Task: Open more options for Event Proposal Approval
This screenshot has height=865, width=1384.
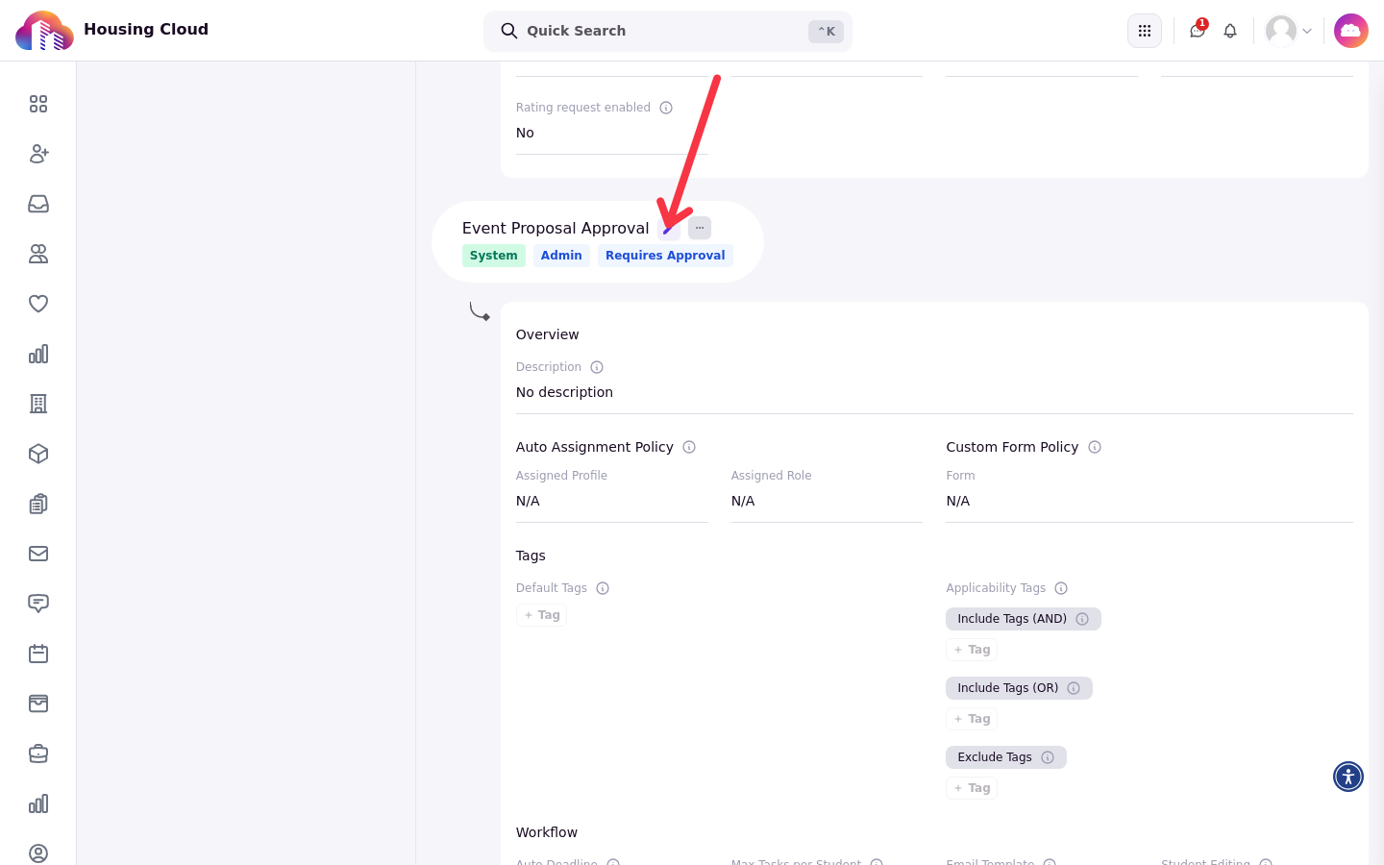Action: (x=700, y=229)
